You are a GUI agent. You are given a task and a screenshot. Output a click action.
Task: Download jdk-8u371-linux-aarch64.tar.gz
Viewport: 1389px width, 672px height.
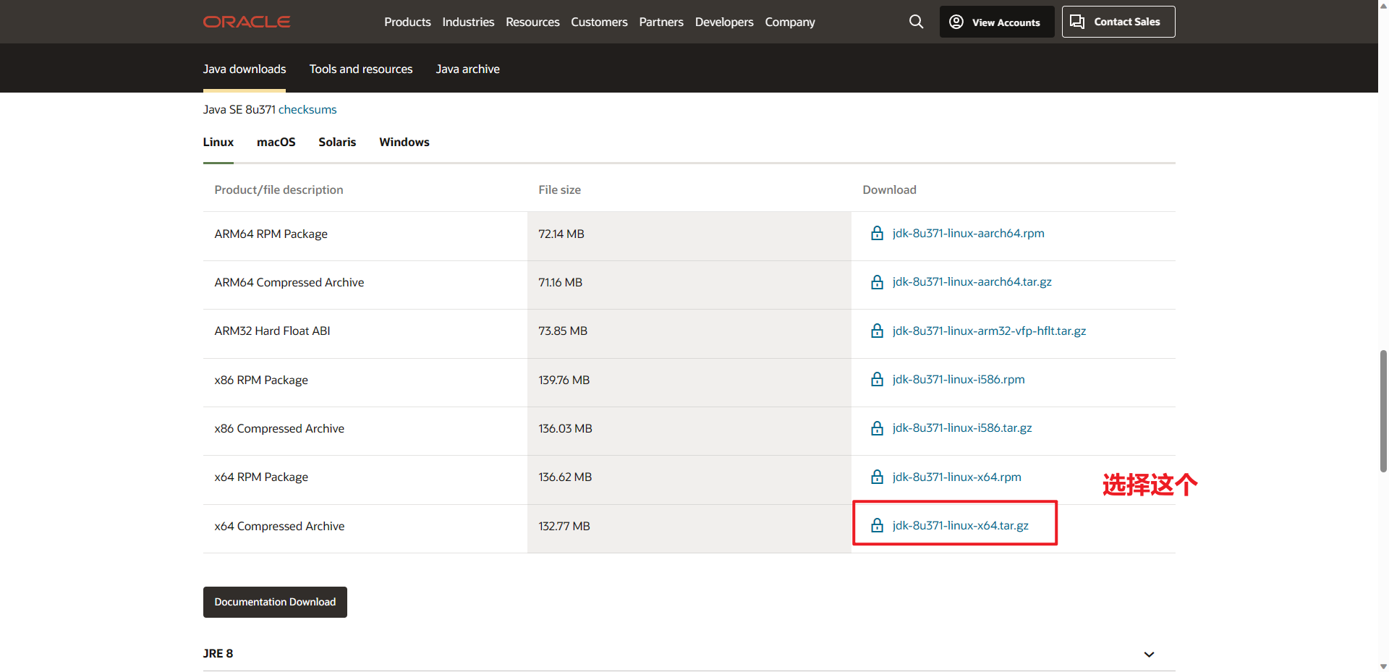pyautogui.click(x=972, y=281)
